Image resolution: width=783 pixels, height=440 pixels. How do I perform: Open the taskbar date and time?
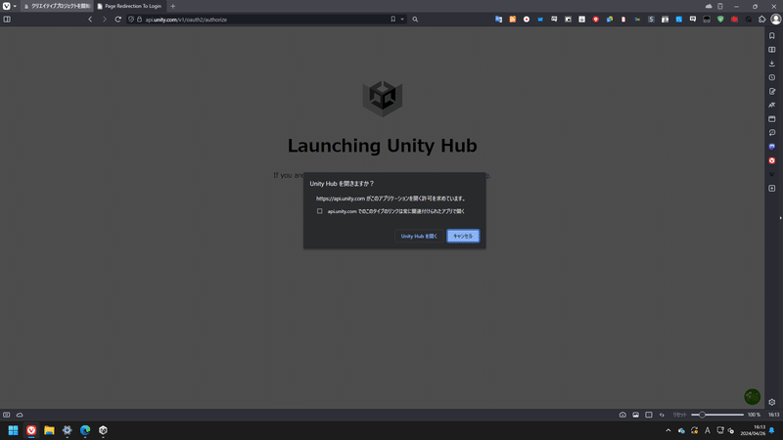[753, 430]
